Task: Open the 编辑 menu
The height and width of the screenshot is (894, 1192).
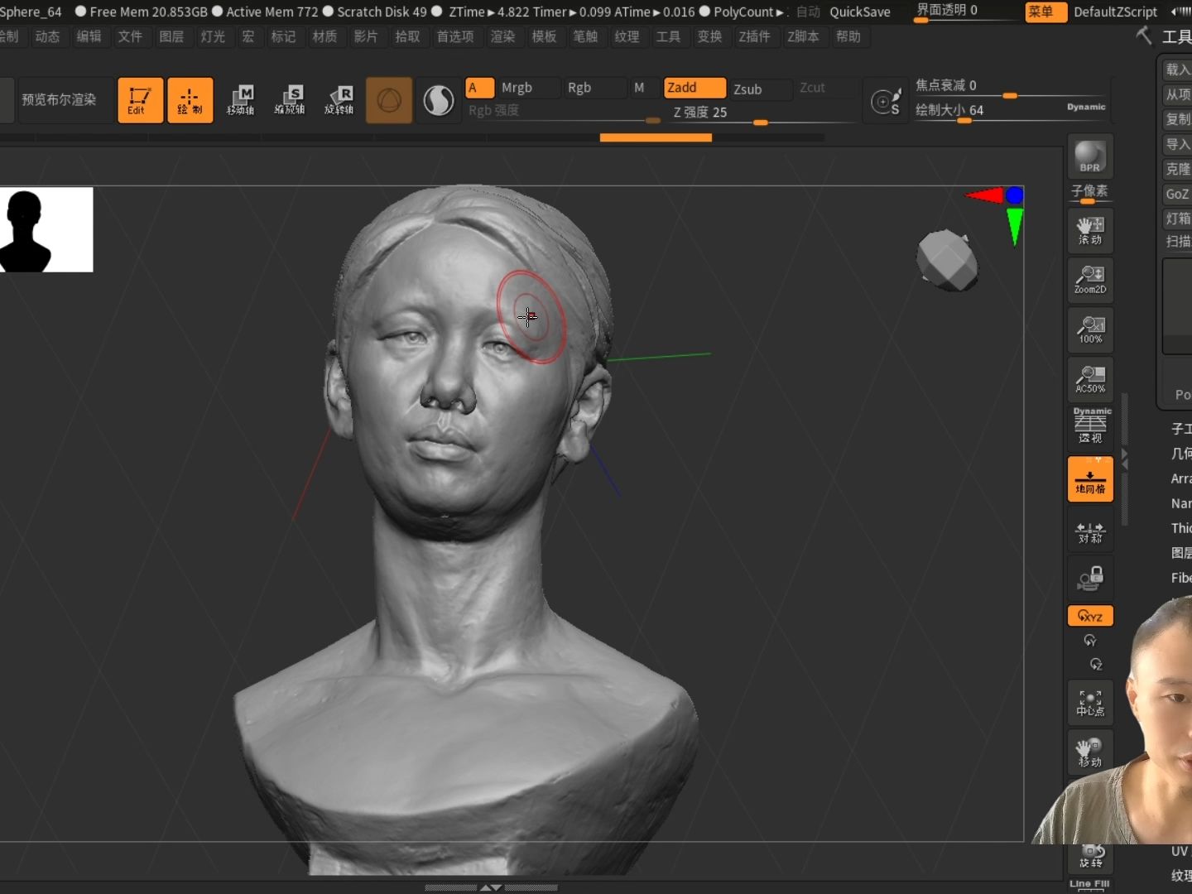Action: 89,36
